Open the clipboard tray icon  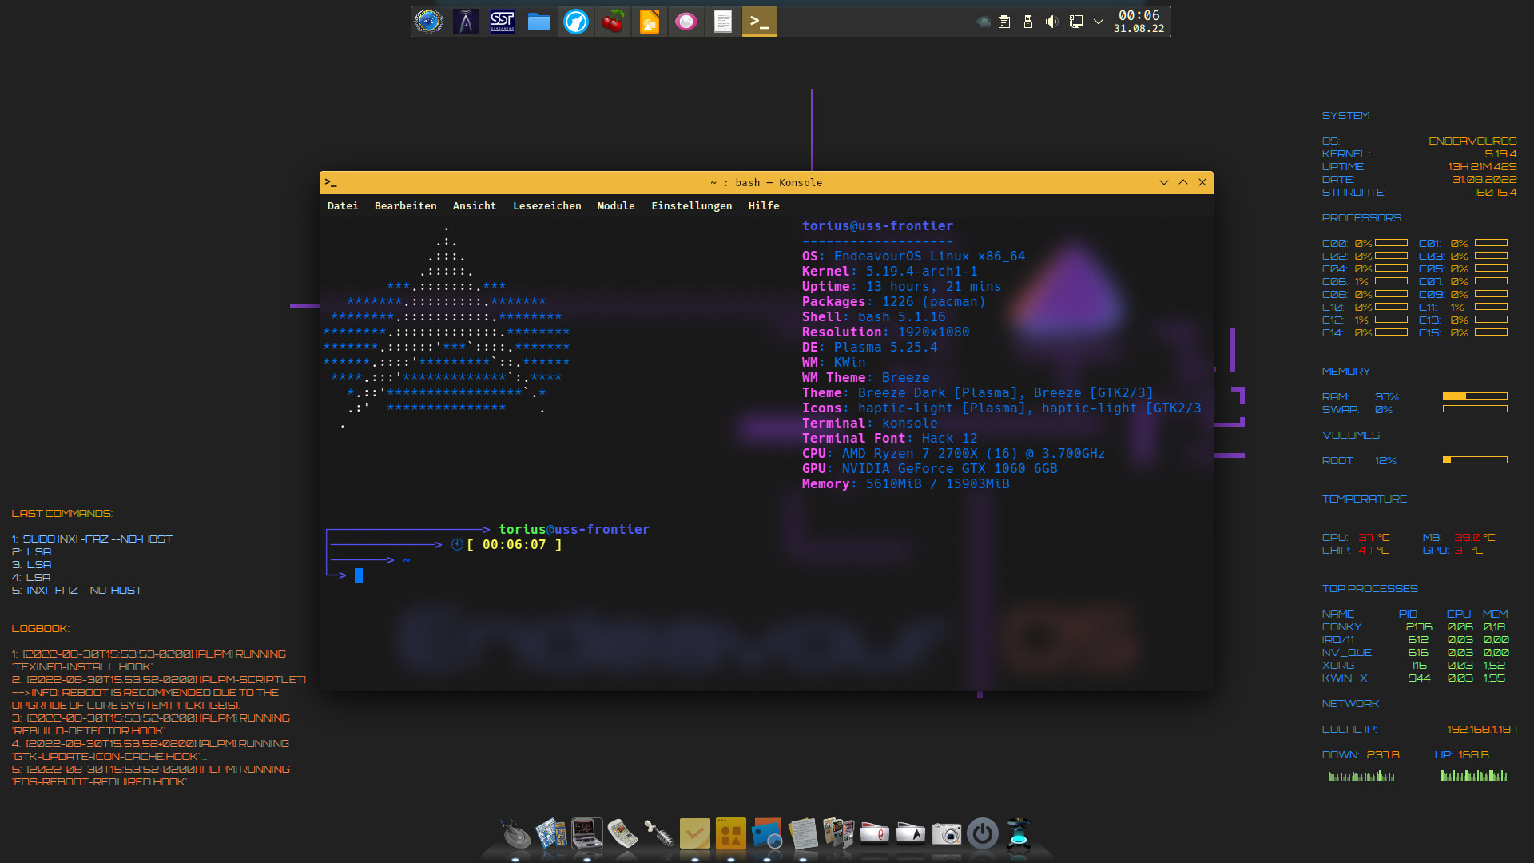coord(1005,22)
